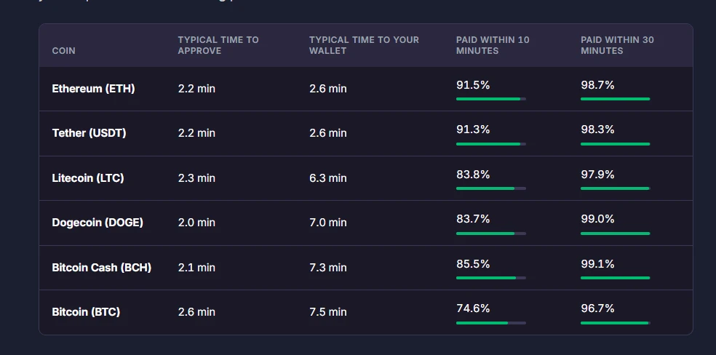Click the 99.1% value
The height and width of the screenshot is (355, 716).
point(597,264)
